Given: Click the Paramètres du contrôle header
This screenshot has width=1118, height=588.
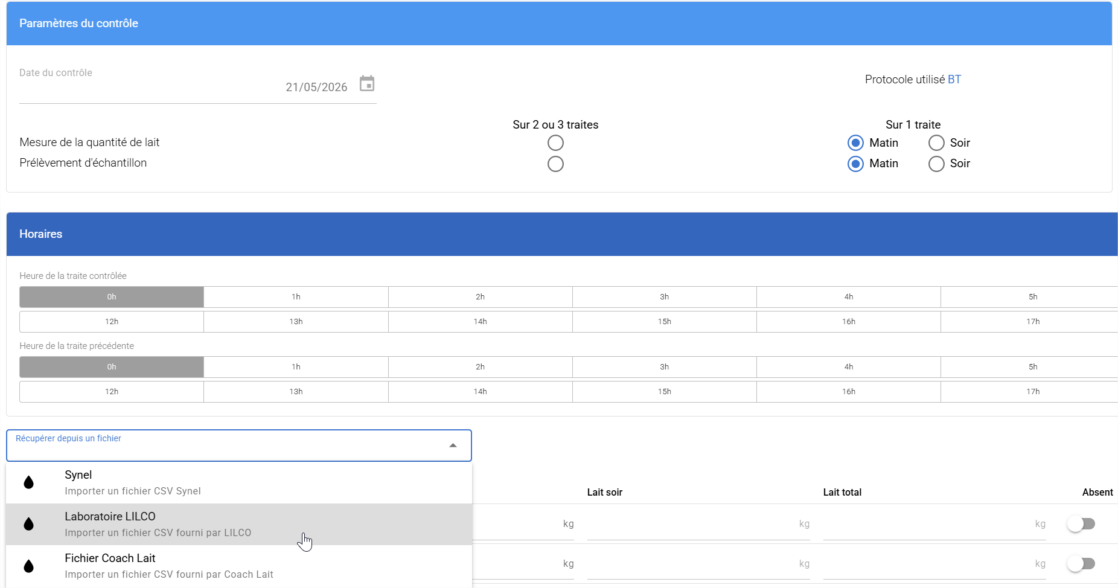Looking at the screenshot, I should 559,24.
